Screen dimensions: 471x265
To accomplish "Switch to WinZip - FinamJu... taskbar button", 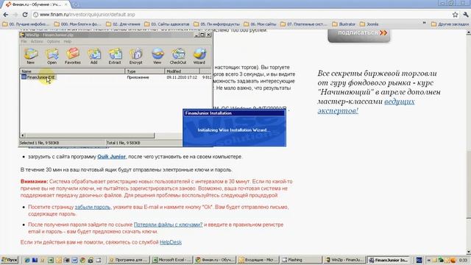I will pyautogui.click(x=345, y=260).
